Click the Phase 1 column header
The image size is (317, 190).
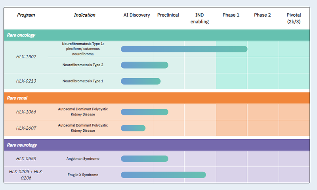(231, 15)
